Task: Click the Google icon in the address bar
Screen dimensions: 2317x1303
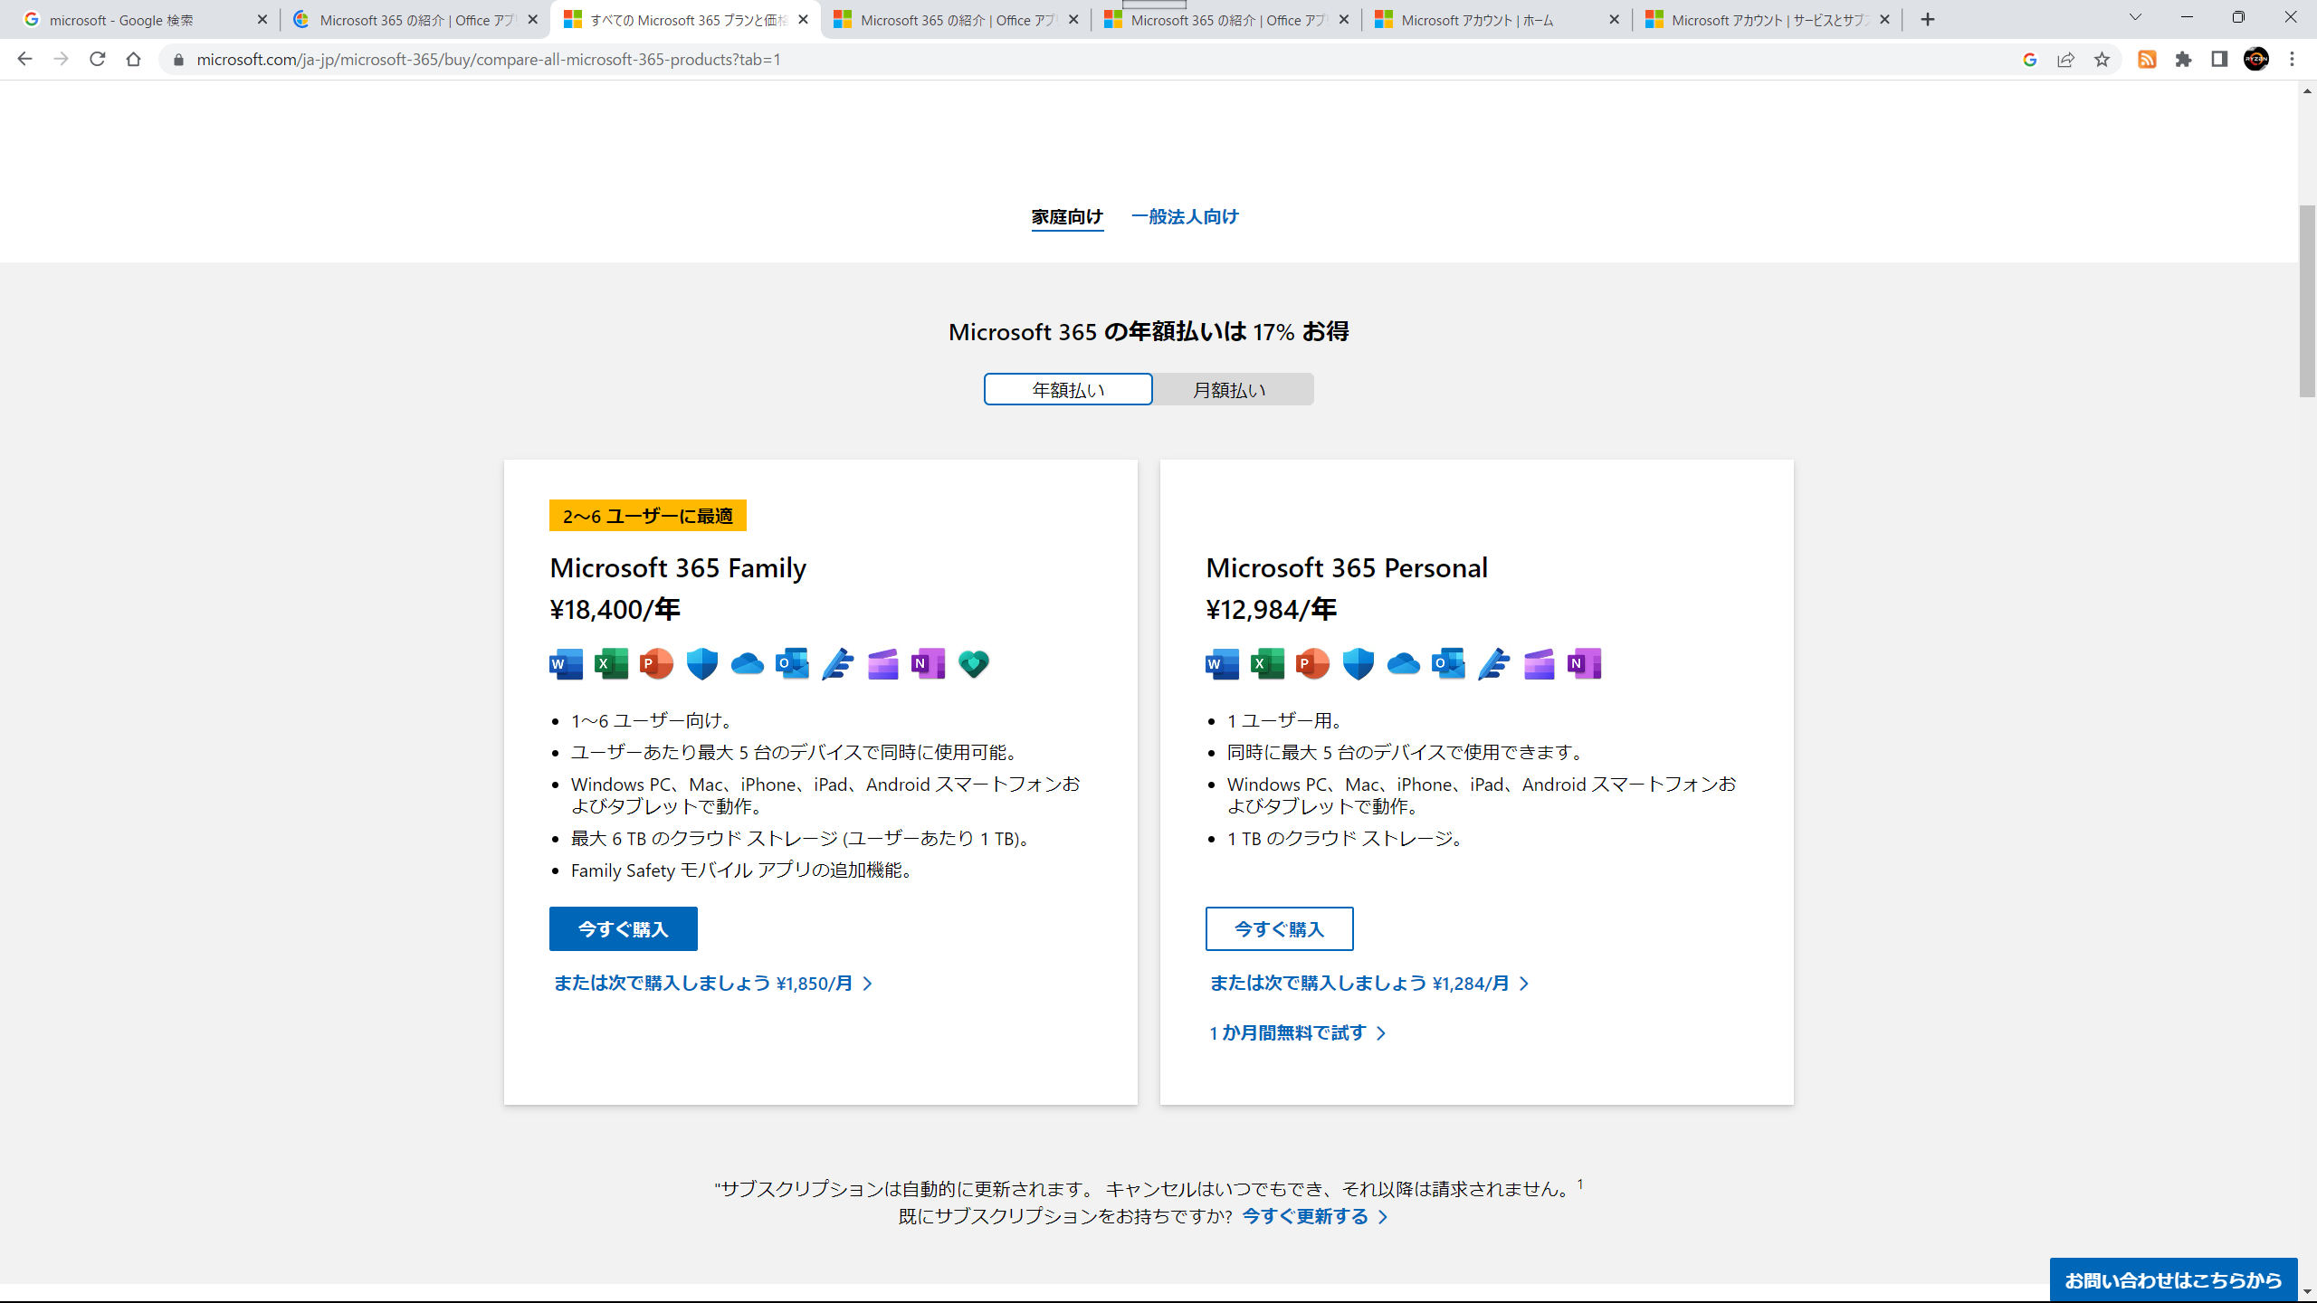Action: pyautogui.click(x=2029, y=60)
